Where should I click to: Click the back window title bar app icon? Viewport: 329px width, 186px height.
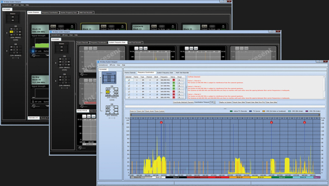(x=2, y=2)
